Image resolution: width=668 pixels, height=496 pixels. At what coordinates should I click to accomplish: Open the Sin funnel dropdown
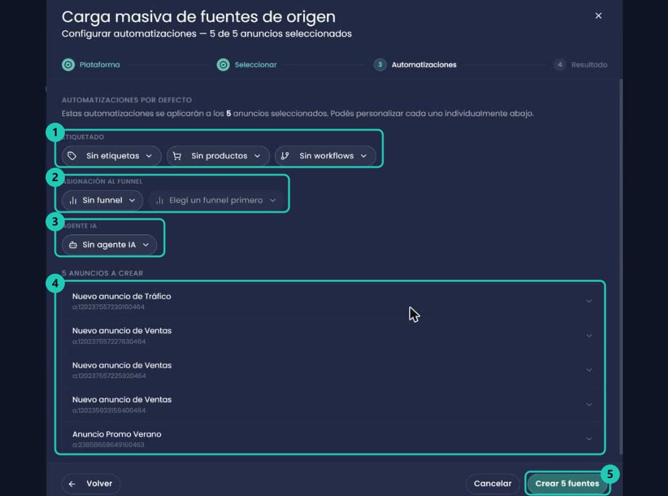coord(102,200)
